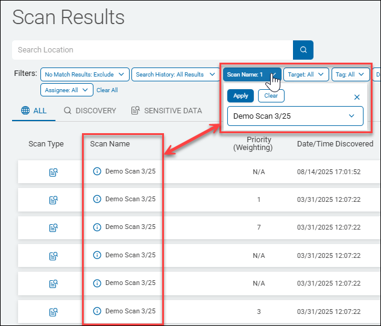Click N/A priority in 08/14/2025 row
The width and height of the screenshot is (381, 326).
259,172
